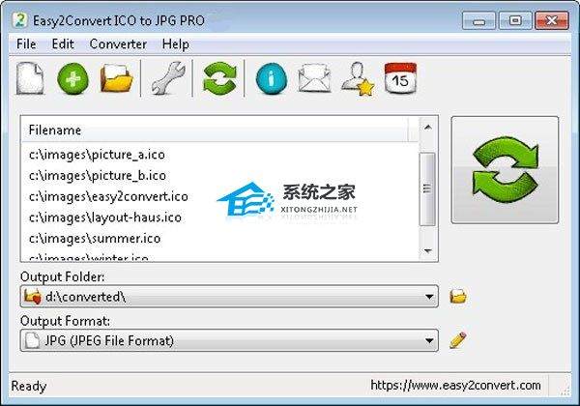This screenshot has height=406, width=580.
Task: Open the File menu
Action: (26, 44)
